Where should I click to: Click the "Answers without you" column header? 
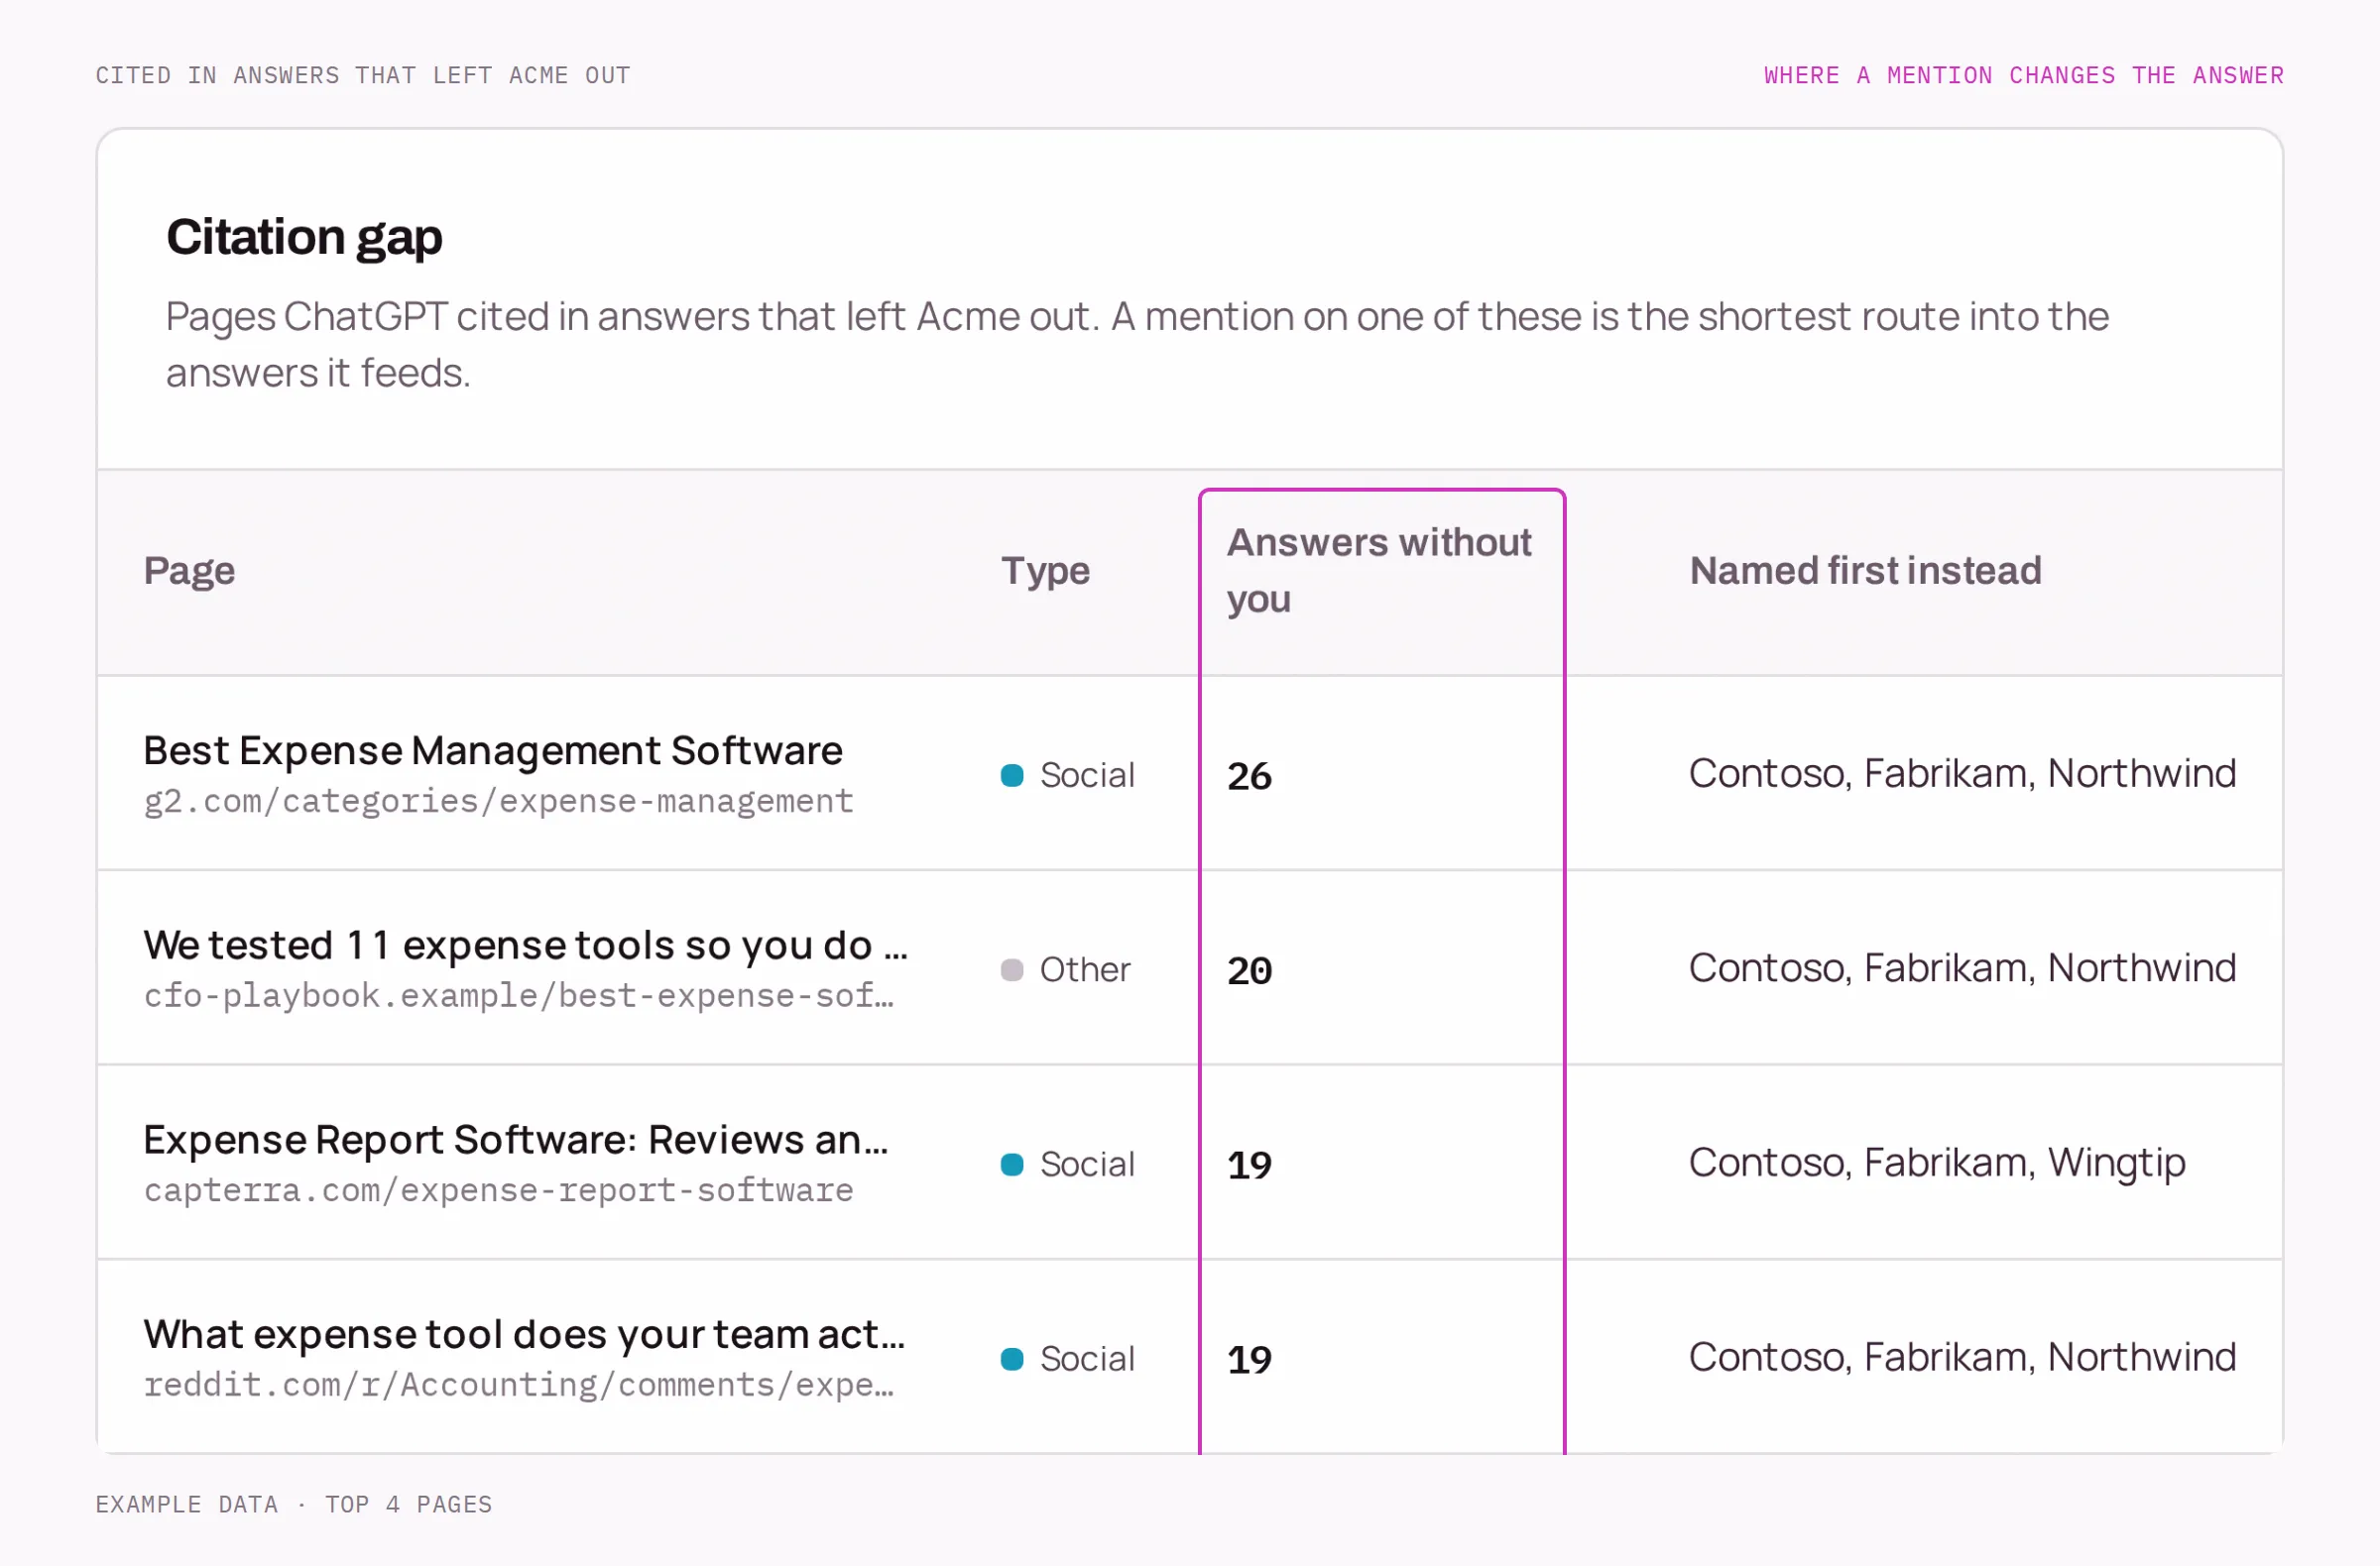coord(1379,571)
